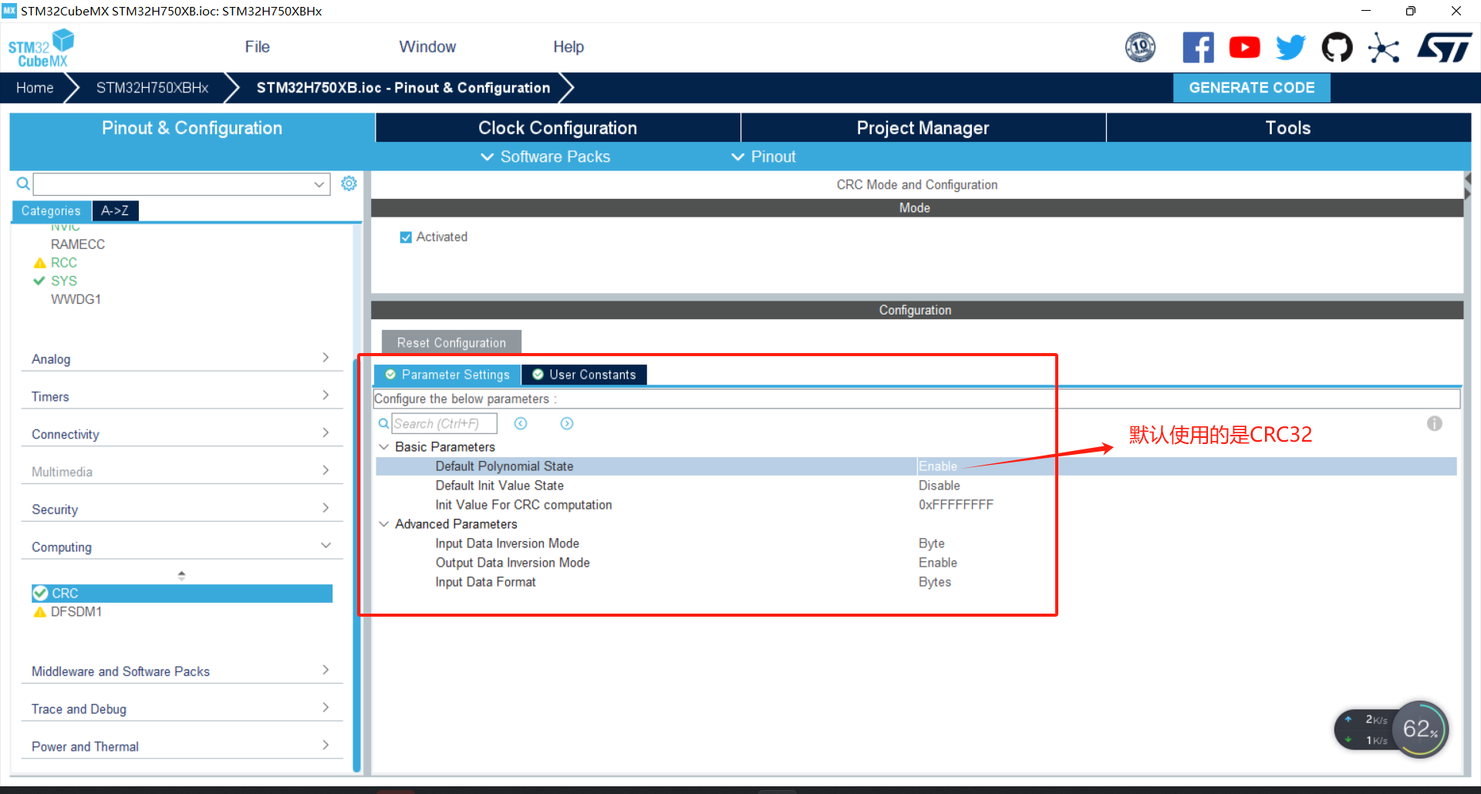Select the WWDG1 peripheral
Image resolution: width=1481 pixels, height=794 pixels.
coord(76,299)
